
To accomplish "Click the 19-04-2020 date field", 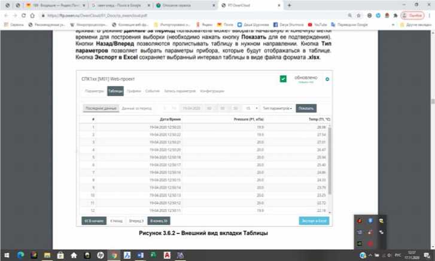I will coord(191,108).
